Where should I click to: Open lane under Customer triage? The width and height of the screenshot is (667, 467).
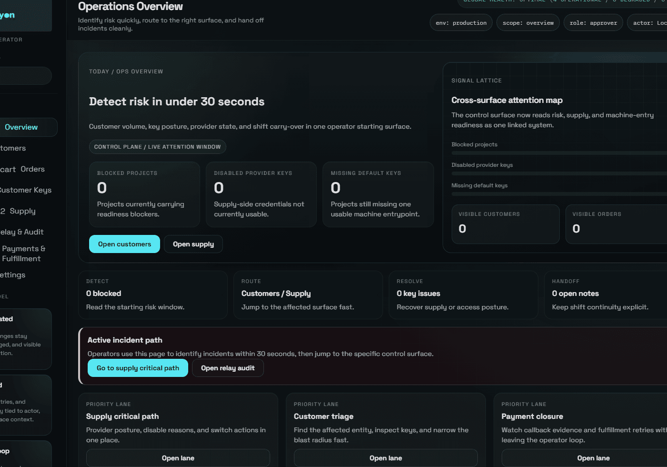385,457
